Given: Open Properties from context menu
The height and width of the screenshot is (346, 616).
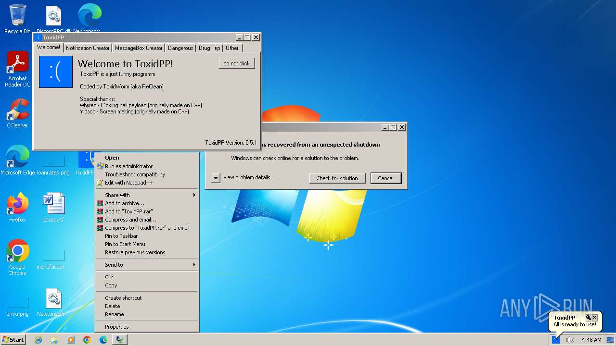Looking at the screenshot, I should (x=147, y=327).
